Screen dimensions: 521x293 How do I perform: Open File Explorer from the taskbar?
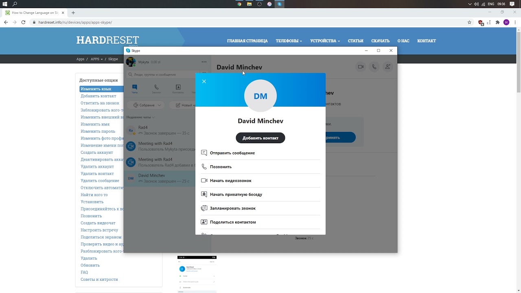click(x=250, y=4)
